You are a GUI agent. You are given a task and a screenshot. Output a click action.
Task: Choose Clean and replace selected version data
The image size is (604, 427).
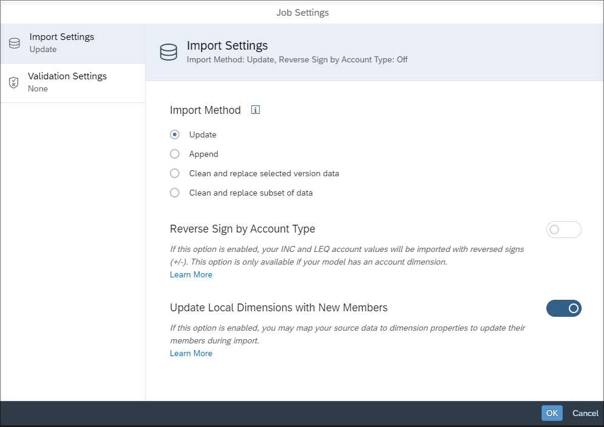coord(175,173)
